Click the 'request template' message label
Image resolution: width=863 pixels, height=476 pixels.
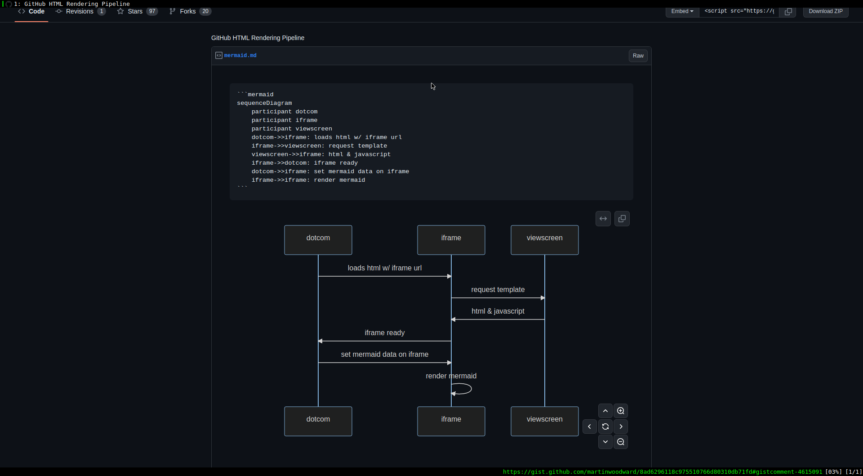click(x=498, y=290)
